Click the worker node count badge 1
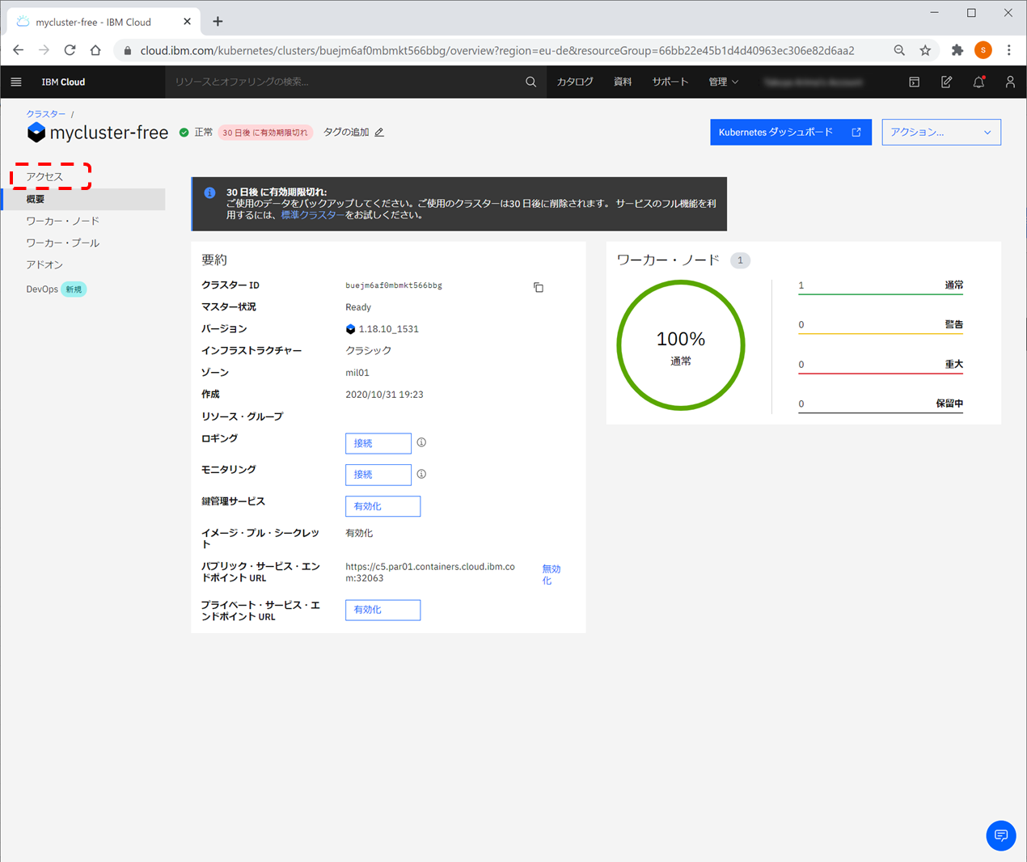Image resolution: width=1027 pixels, height=862 pixels. (740, 260)
